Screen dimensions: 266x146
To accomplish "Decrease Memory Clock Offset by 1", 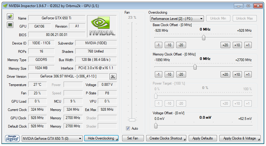I will (x=158, y=74).
